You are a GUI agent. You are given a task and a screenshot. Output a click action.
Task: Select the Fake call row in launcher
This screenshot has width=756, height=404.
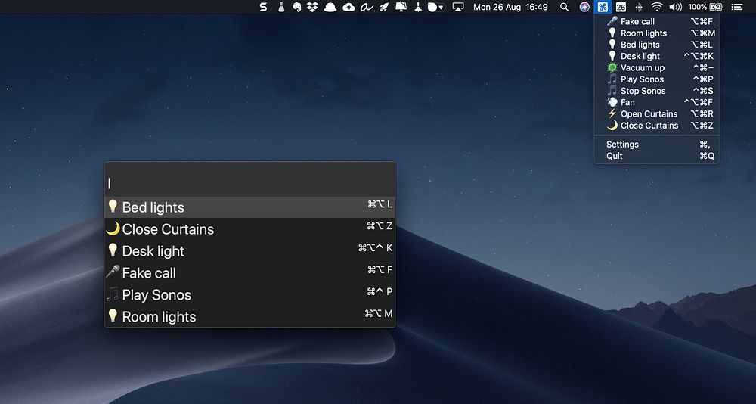pos(249,272)
